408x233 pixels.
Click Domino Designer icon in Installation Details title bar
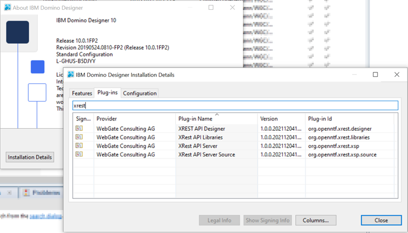click(x=71, y=75)
